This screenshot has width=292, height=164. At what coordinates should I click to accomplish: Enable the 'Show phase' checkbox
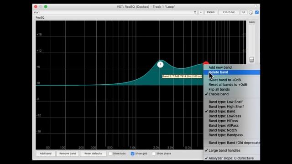point(154,154)
